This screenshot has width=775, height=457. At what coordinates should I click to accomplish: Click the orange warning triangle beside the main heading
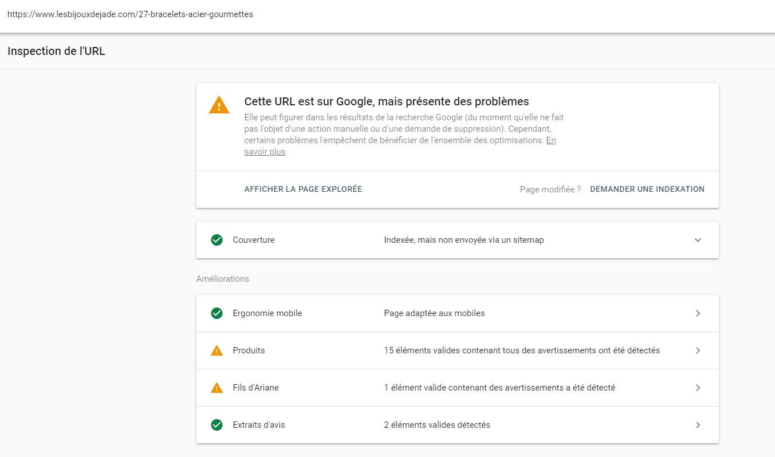219,105
